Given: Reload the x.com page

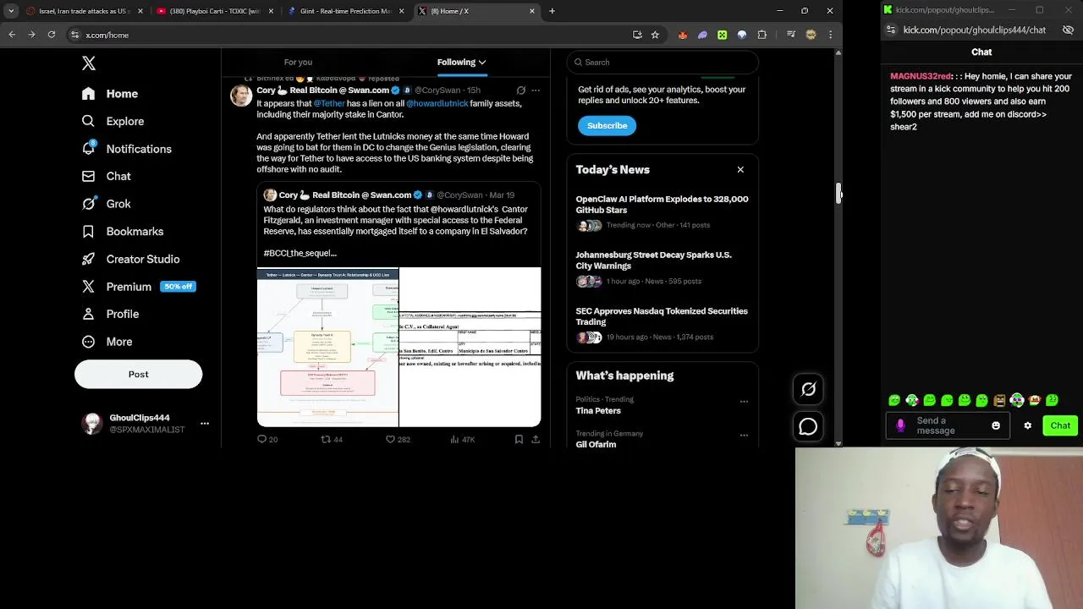Looking at the screenshot, I should tap(52, 35).
